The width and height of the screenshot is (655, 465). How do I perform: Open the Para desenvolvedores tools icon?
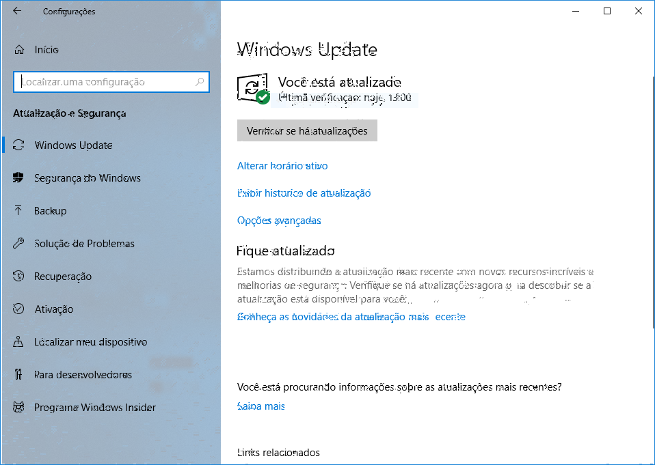click(x=18, y=374)
